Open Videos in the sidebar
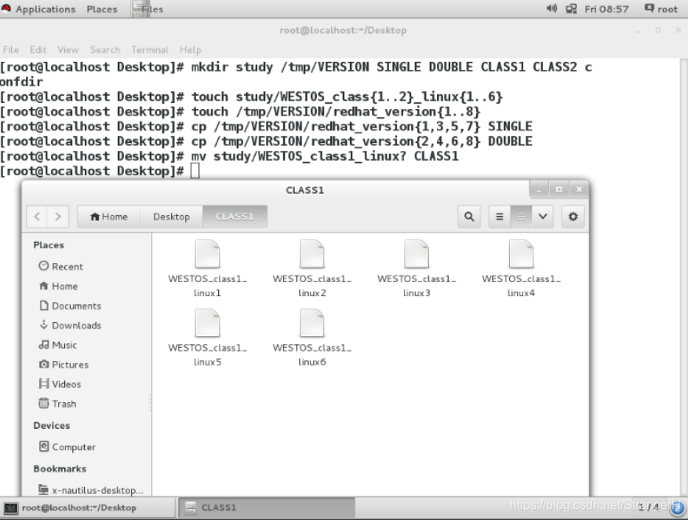Screen dimensions: 688x520 [60, 384]
